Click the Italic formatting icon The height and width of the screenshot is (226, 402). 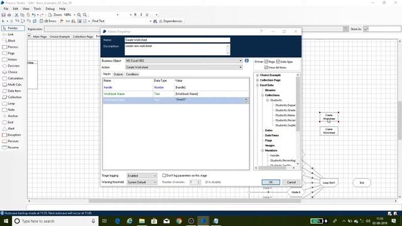pos(141,15)
